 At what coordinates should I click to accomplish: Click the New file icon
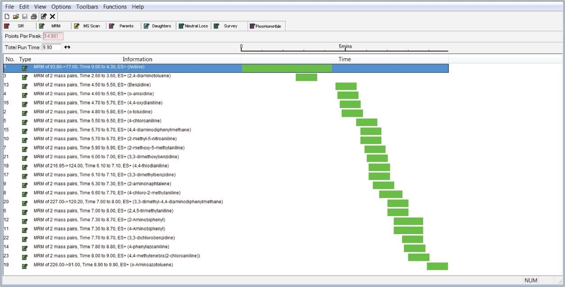point(7,16)
